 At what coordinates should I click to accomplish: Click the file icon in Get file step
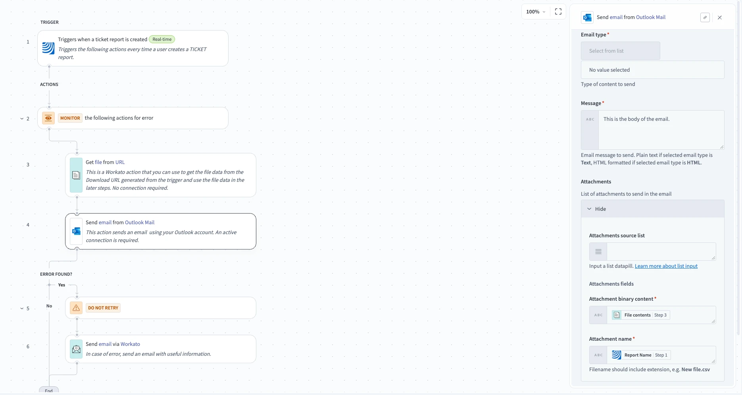point(76,175)
